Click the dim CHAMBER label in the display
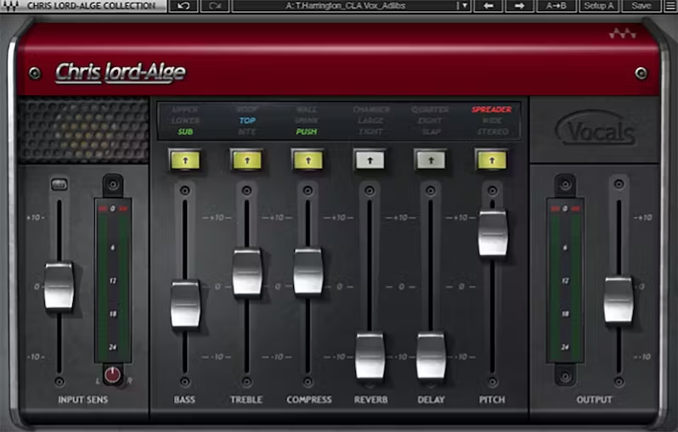This screenshot has width=678, height=432. tap(371, 109)
